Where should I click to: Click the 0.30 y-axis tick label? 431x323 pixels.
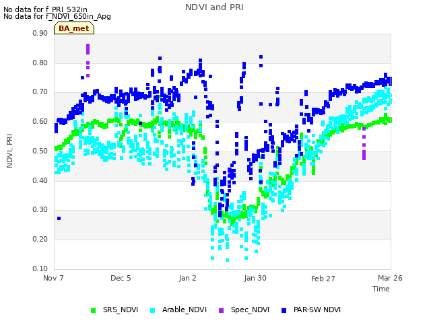40,209
